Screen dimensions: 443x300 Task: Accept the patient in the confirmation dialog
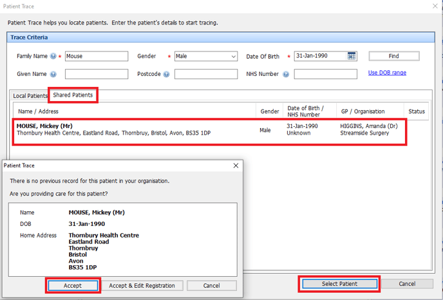click(73, 285)
